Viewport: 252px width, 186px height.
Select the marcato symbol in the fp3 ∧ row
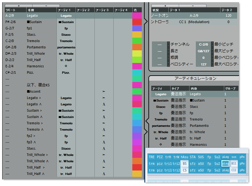(104, 142)
